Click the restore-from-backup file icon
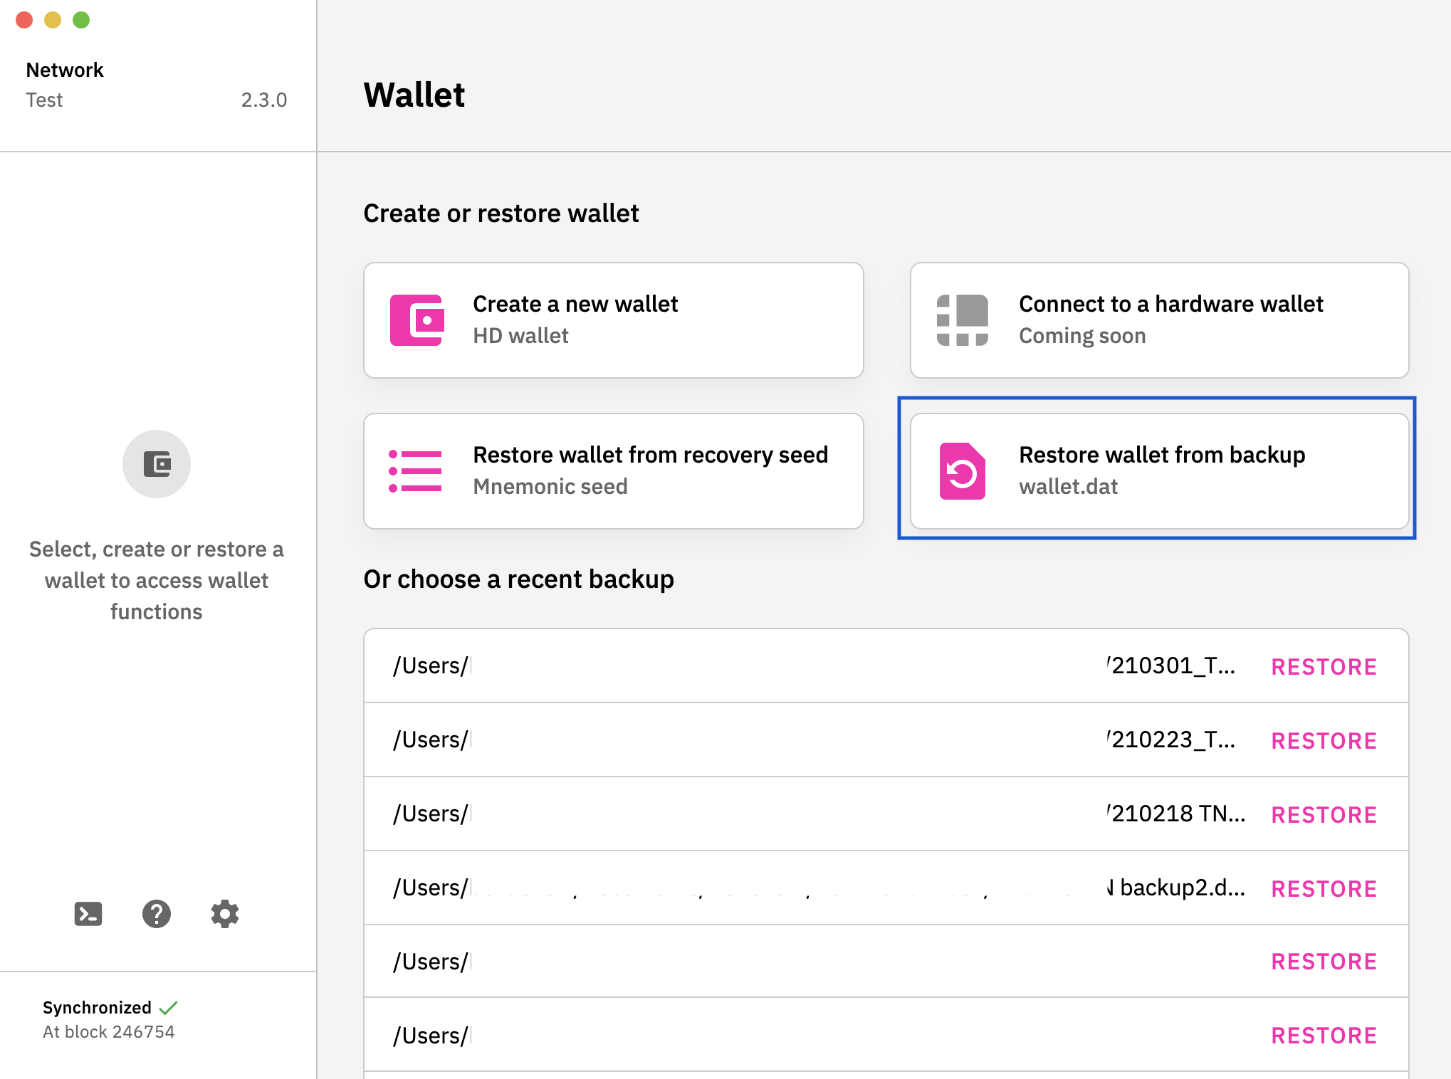Screen dimensions: 1451x1079 click(963, 471)
